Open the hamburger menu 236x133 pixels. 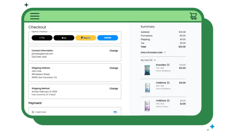(x=35, y=16)
